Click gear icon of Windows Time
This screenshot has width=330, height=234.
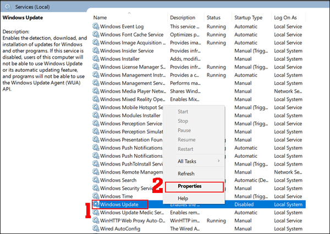[x=96, y=196]
